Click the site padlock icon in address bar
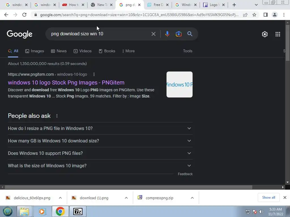 point(36,15)
